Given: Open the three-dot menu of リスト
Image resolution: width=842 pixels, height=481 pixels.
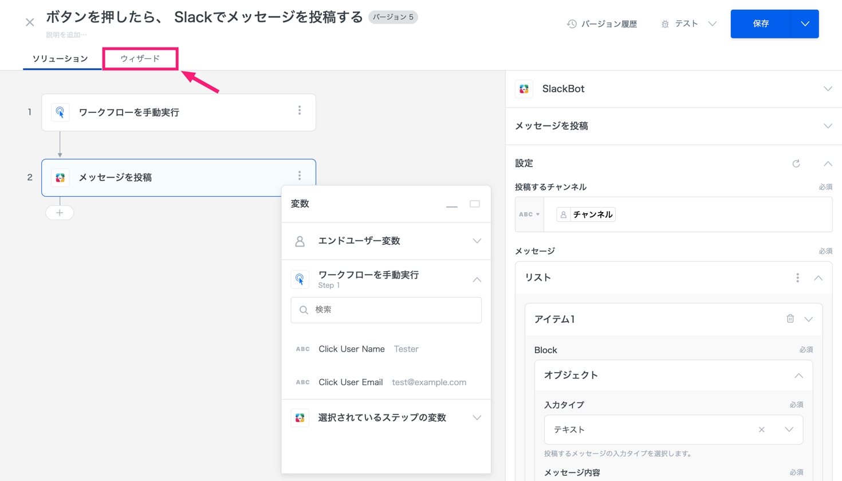Looking at the screenshot, I should 797,278.
